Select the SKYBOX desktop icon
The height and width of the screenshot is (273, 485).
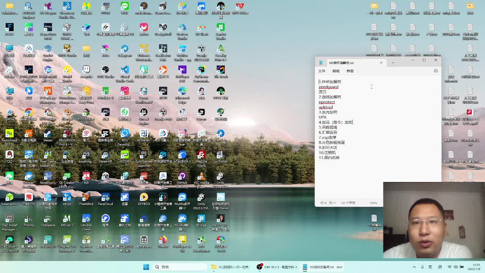click(144, 199)
